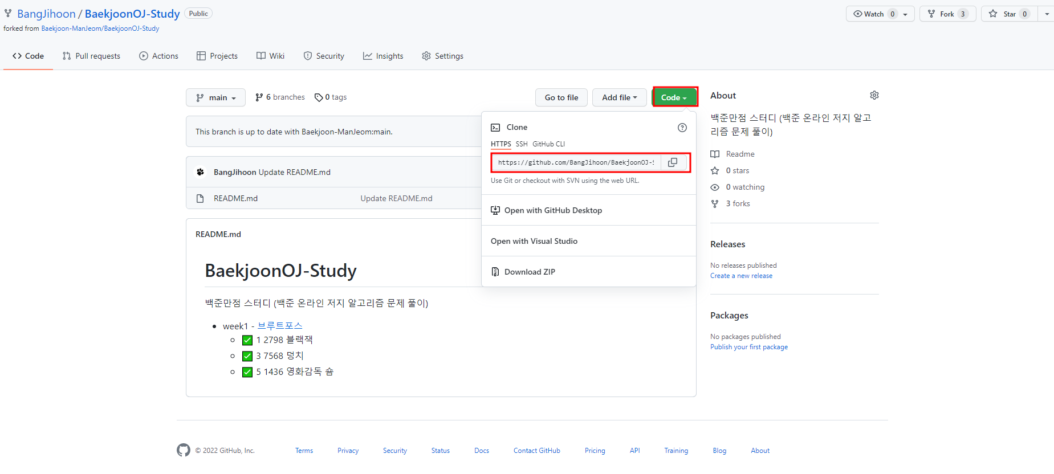1054x474 pixels.
Task: Click the clone URL text field
Action: pos(576,162)
